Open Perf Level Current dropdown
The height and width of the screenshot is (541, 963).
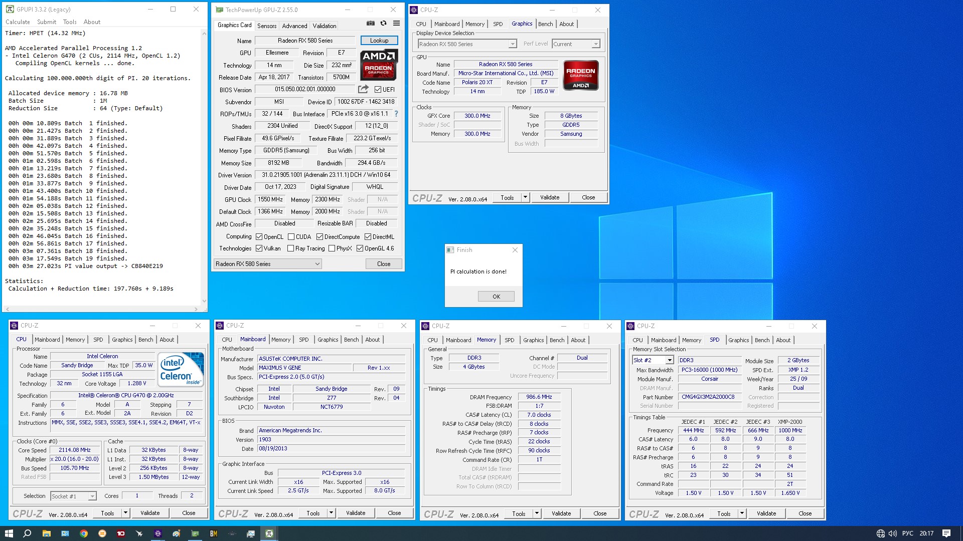576,44
